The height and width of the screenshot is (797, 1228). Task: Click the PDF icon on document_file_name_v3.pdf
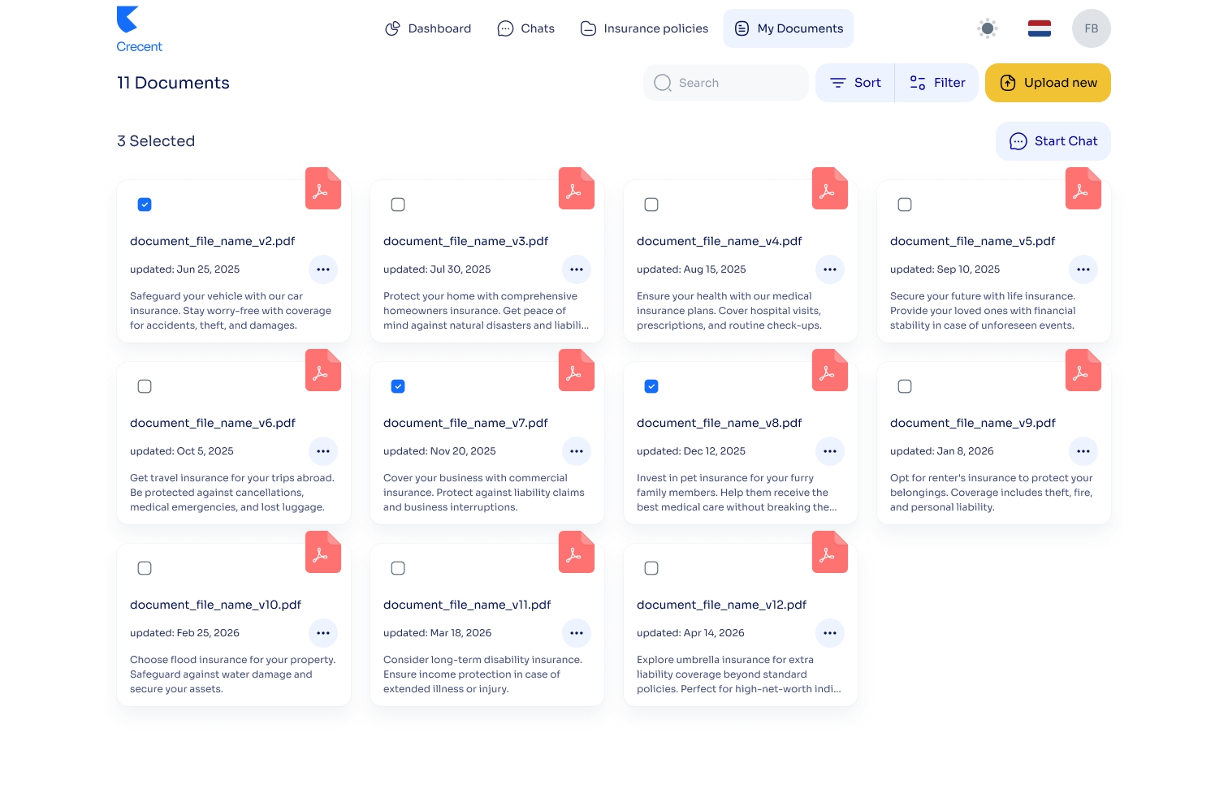coord(577,188)
